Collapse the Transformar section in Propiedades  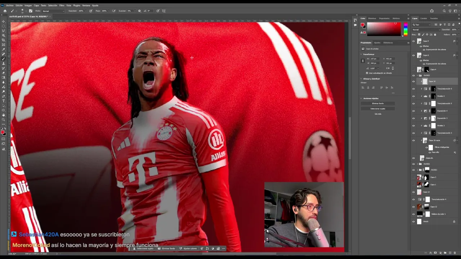pyautogui.click(x=362, y=54)
